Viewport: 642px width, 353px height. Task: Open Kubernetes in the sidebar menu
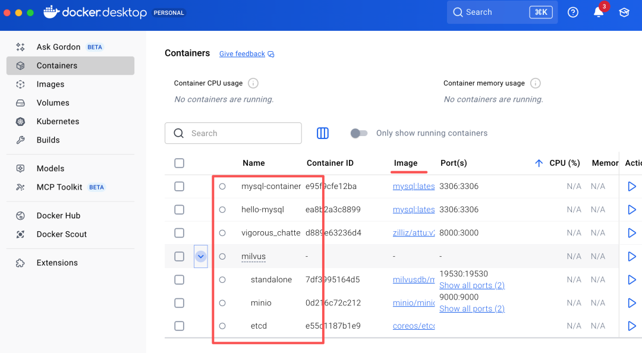tap(70, 122)
